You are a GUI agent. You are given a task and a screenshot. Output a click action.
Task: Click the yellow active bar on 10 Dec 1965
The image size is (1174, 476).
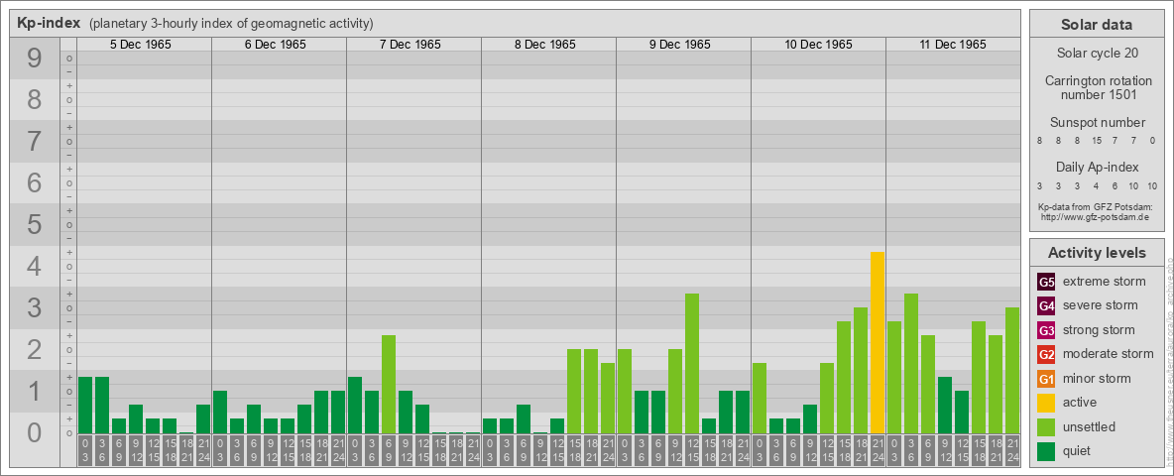878,342
